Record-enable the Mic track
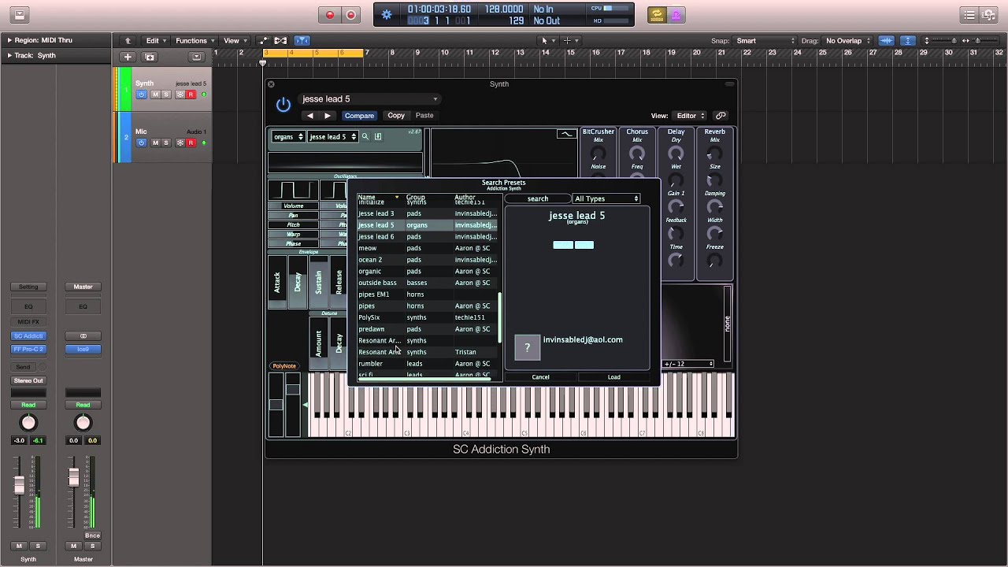Image resolution: width=1008 pixels, height=567 pixels. coord(191,143)
